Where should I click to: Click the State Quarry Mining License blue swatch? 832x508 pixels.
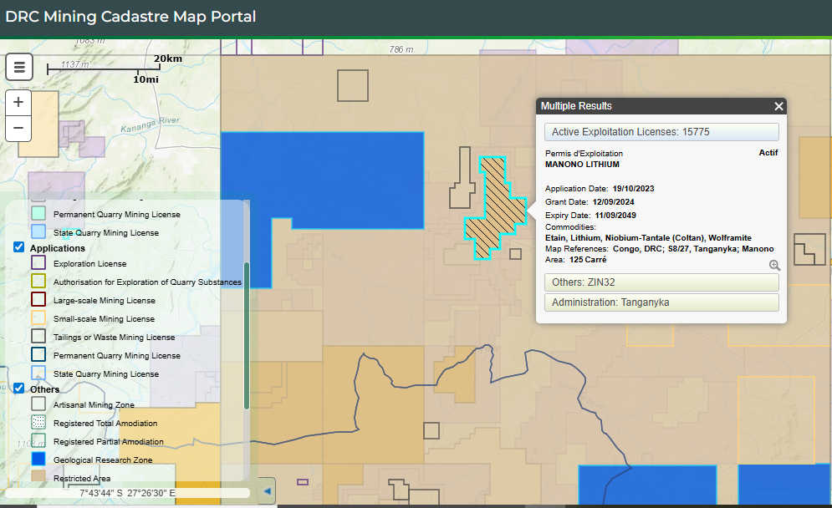pos(38,231)
